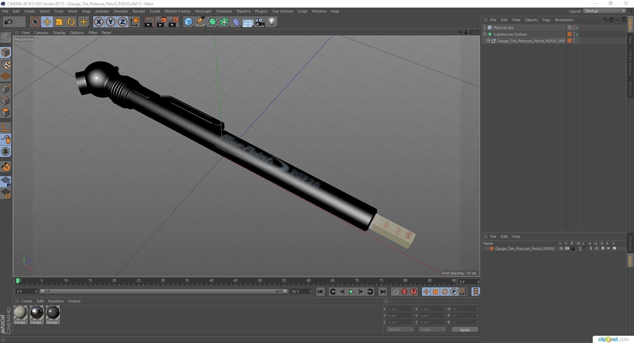Screen dimensions: 634x343
Task: Open the MoGraph menu
Action: [203, 11]
